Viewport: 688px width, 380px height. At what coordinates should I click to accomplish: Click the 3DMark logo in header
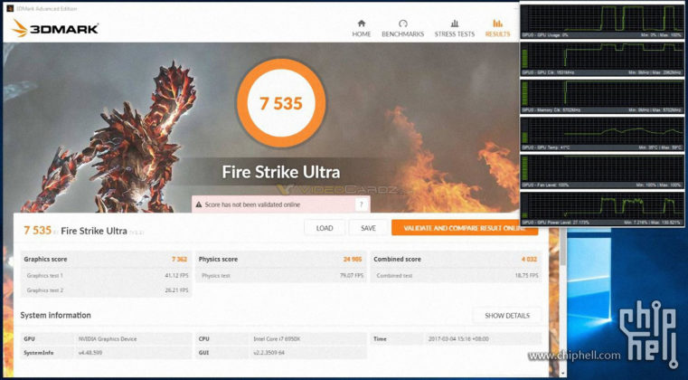[x=55, y=29]
